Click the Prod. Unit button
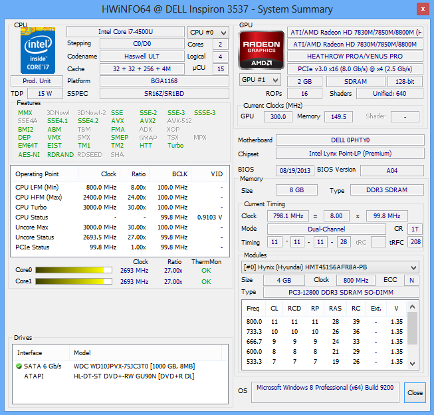 [x=37, y=81]
